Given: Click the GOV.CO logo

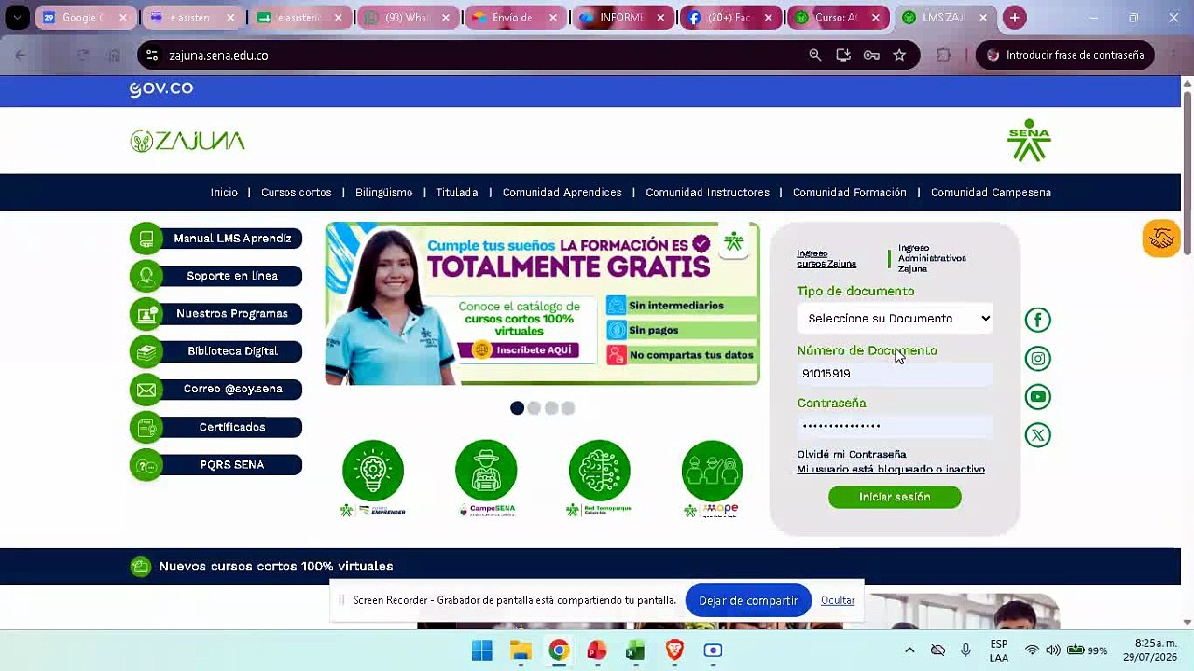Looking at the screenshot, I should tap(161, 89).
